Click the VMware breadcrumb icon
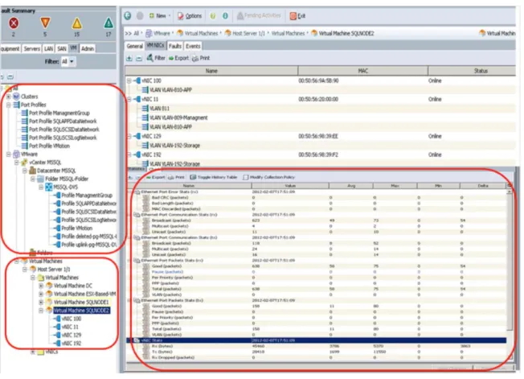The image size is (524, 379). (x=149, y=33)
